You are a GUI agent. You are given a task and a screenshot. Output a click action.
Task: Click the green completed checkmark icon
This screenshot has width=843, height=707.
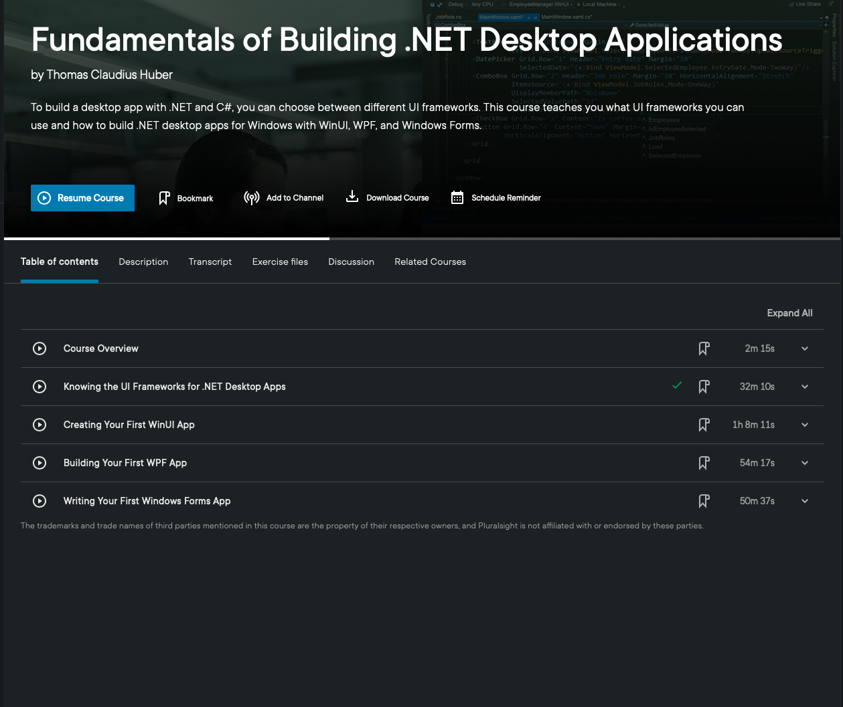click(x=677, y=385)
